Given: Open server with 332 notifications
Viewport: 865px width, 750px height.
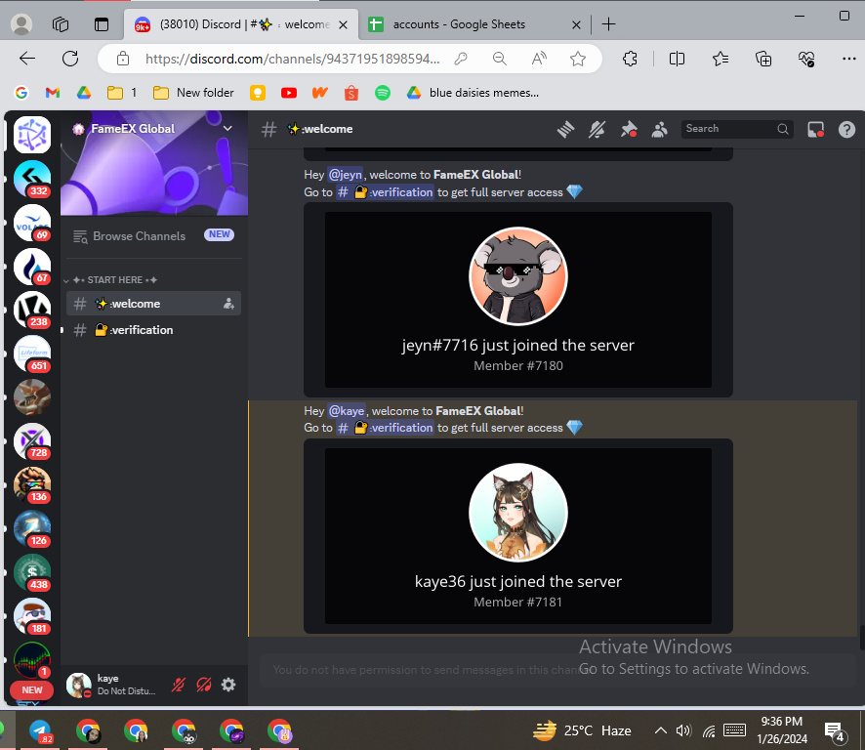Looking at the screenshot, I should coord(32,179).
